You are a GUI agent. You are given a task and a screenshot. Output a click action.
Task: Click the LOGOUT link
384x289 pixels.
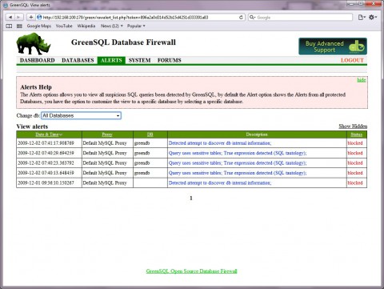352,60
